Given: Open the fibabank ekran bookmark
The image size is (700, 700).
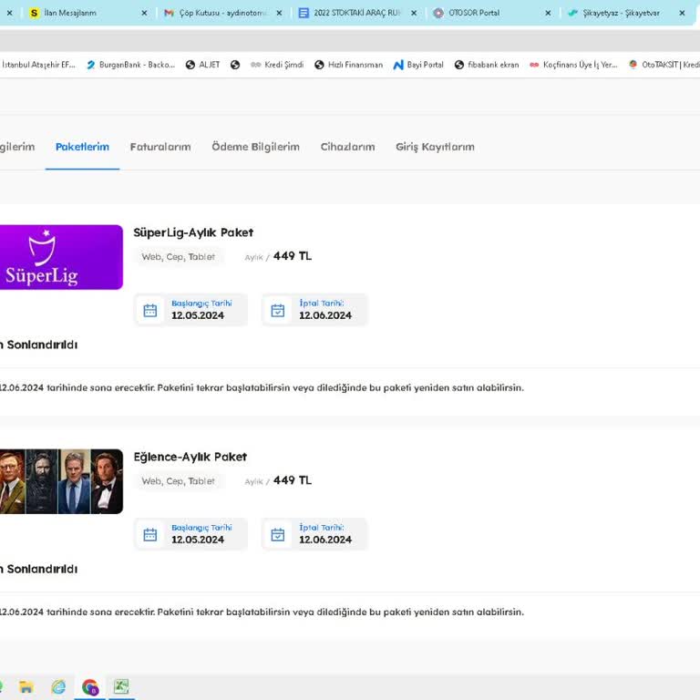Looking at the screenshot, I should tap(487, 65).
